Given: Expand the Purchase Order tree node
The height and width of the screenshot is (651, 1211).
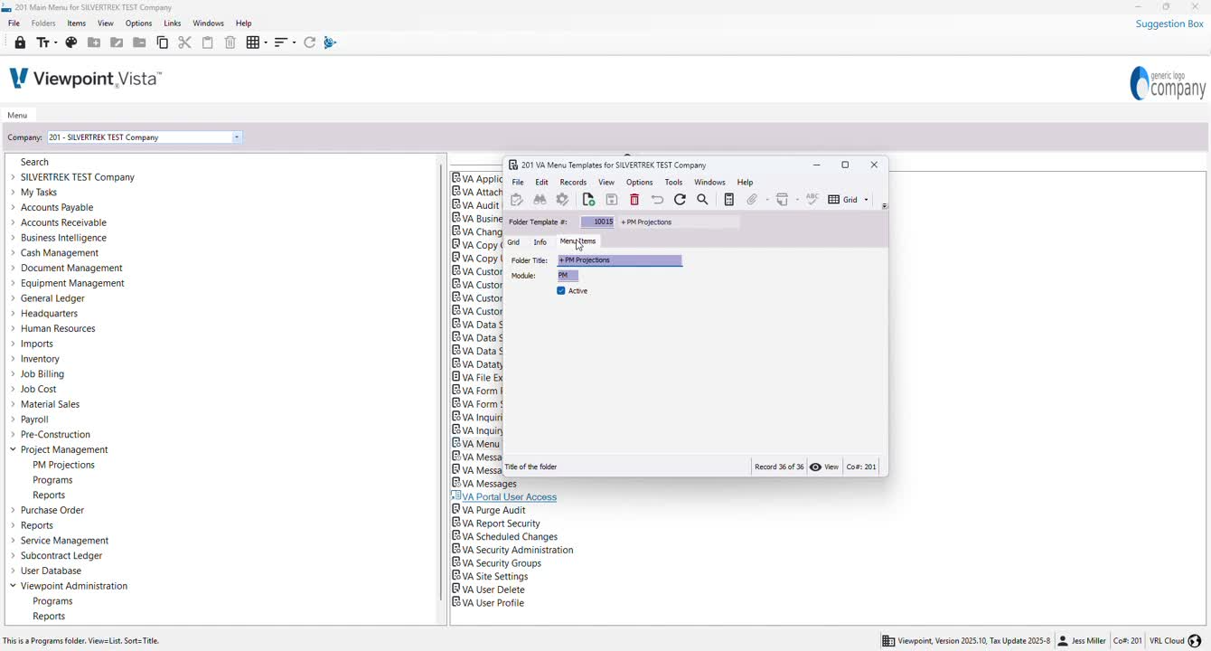Looking at the screenshot, I should tap(13, 510).
